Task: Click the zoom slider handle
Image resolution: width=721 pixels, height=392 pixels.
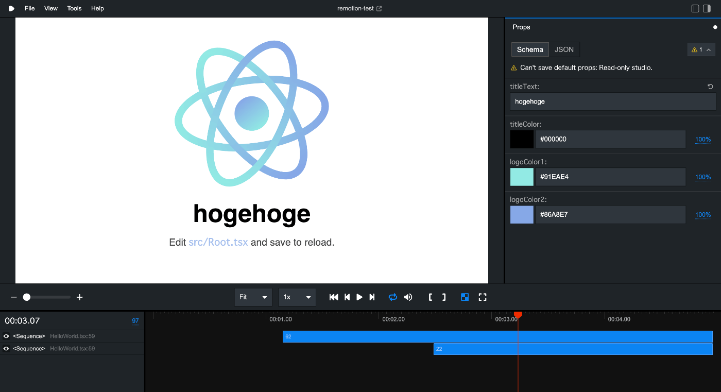Action: [x=27, y=297]
